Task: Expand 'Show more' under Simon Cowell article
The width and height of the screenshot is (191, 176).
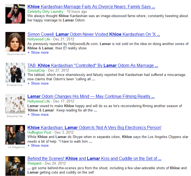Action: point(38,53)
